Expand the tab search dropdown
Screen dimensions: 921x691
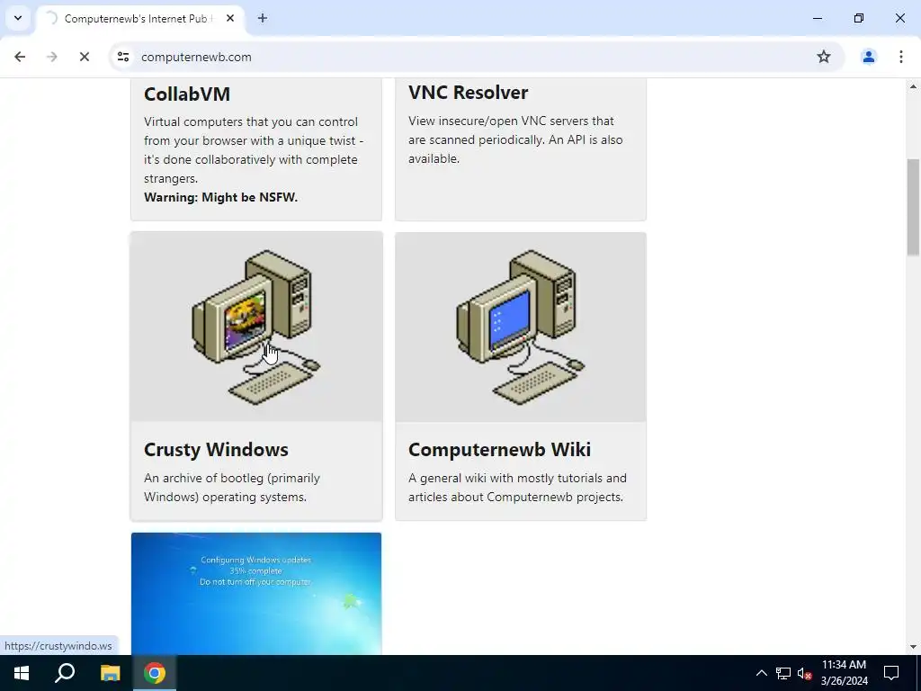(18, 18)
